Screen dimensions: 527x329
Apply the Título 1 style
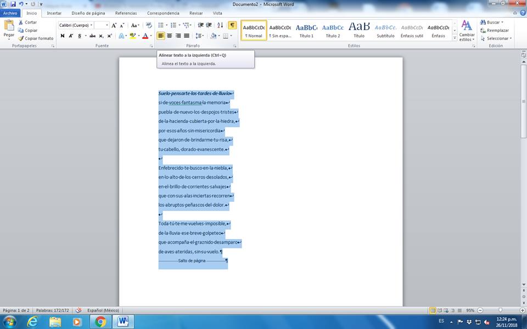click(x=306, y=30)
